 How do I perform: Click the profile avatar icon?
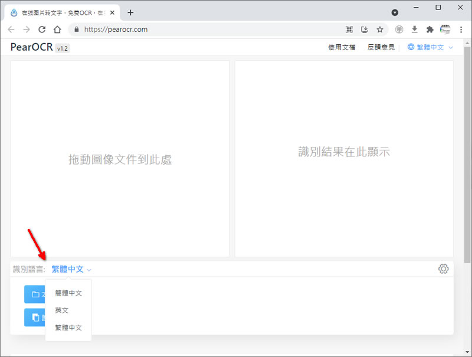[445, 30]
